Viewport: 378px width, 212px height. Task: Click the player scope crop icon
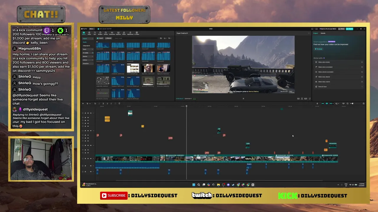[302, 99]
